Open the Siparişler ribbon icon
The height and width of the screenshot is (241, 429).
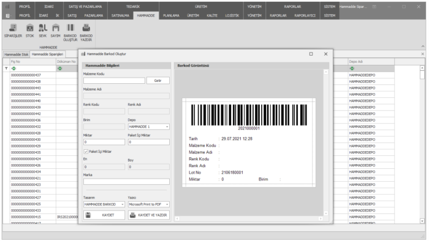click(x=13, y=31)
